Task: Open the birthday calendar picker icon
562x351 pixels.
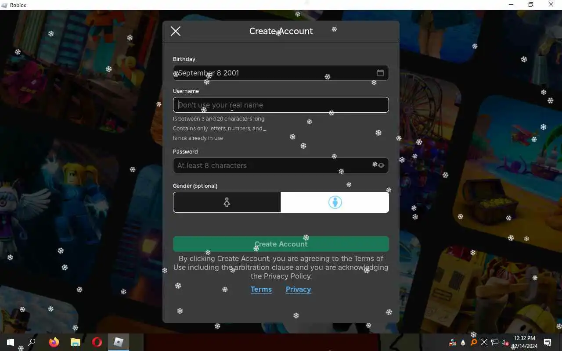Action: (x=380, y=73)
